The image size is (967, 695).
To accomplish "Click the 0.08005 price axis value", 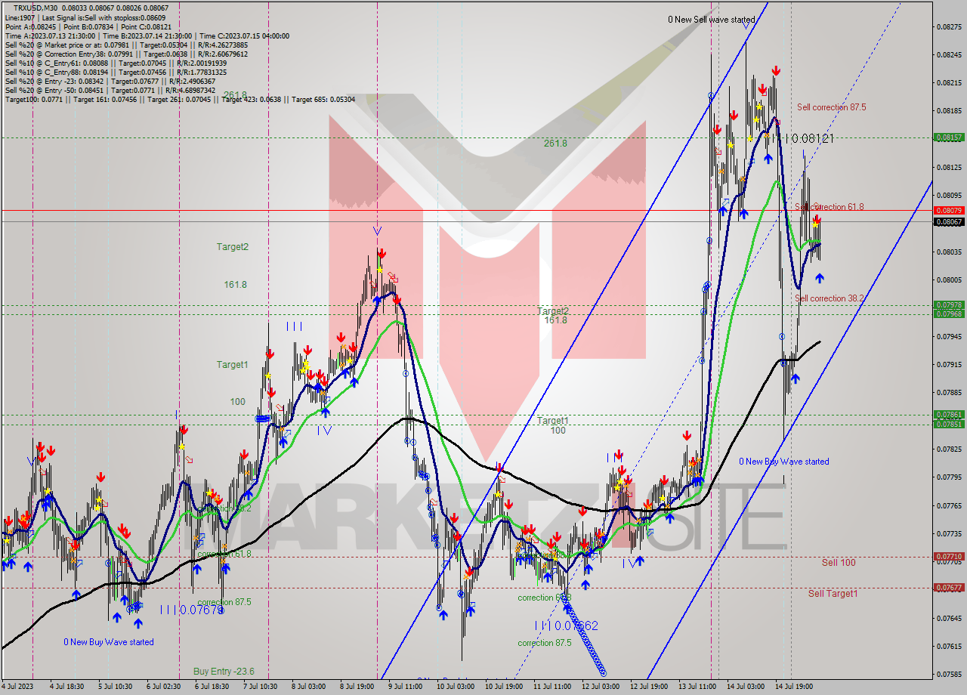I will (x=948, y=280).
